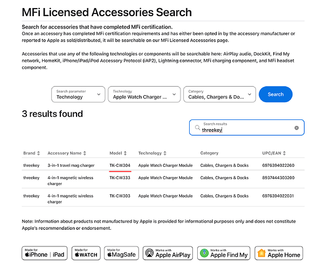The image size is (333, 269).
Task: Click the Works with Apple Home badge
Action: 279,253
